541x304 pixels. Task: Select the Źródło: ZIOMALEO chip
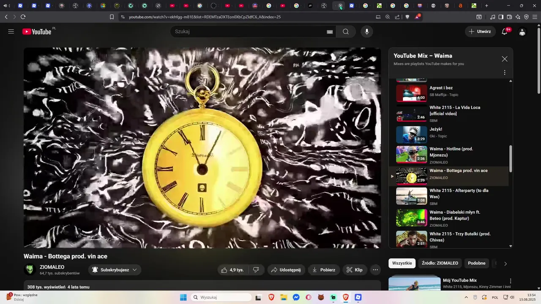point(440,263)
